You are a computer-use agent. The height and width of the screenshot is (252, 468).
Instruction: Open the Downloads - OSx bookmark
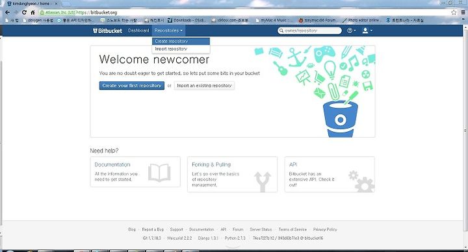186,20
